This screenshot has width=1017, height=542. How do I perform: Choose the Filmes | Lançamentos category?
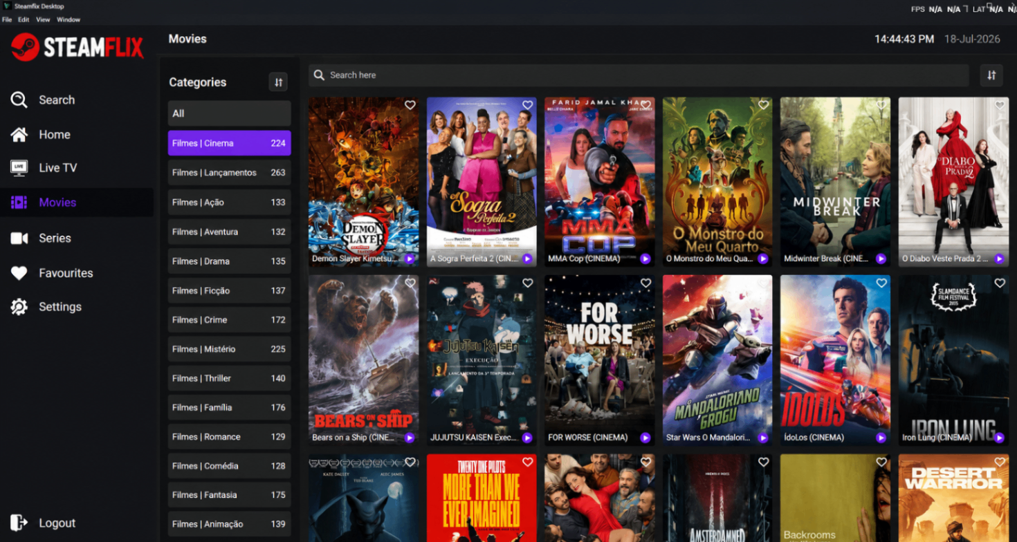(x=229, y=173)
